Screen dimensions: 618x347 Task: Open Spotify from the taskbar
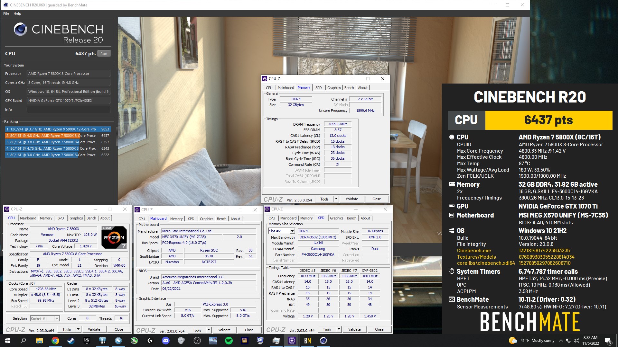tap(229, 341)
